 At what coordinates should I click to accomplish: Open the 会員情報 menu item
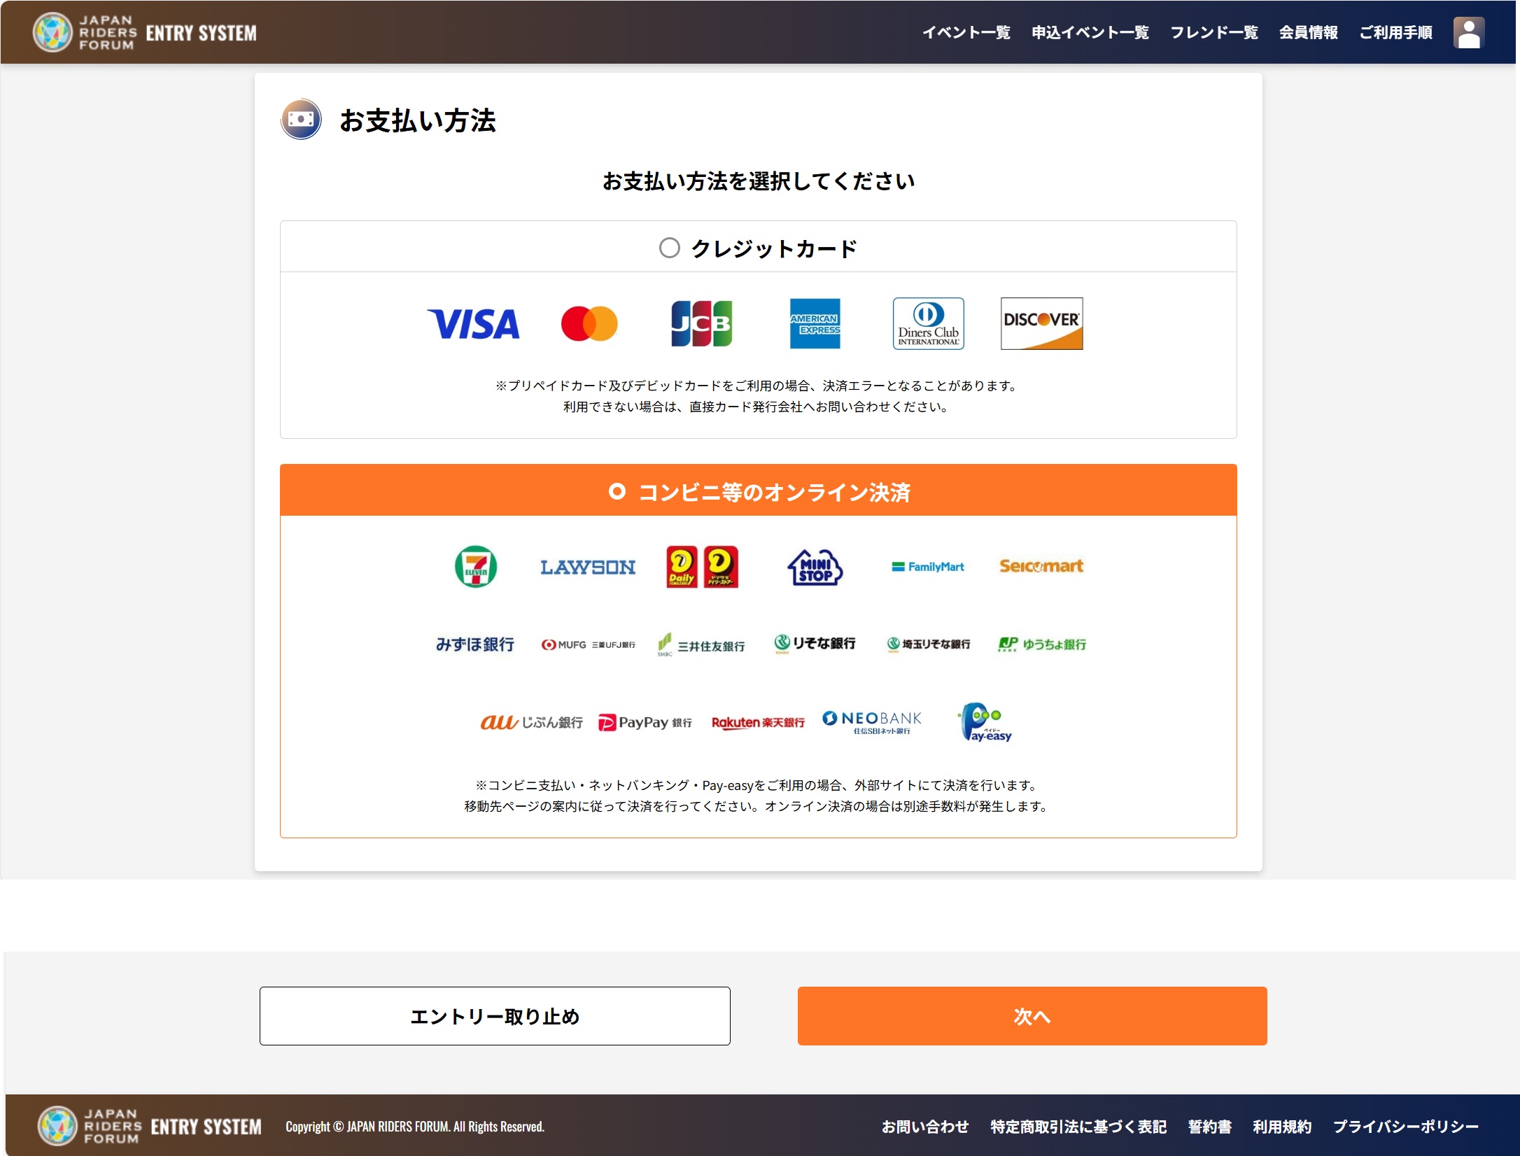click(x=1309, y=32)
